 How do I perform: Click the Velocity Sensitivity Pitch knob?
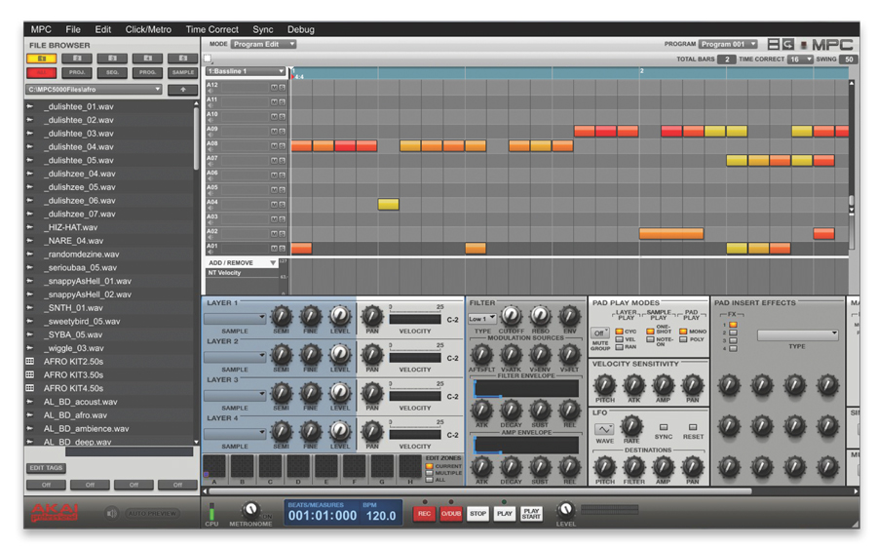point(604,385)
